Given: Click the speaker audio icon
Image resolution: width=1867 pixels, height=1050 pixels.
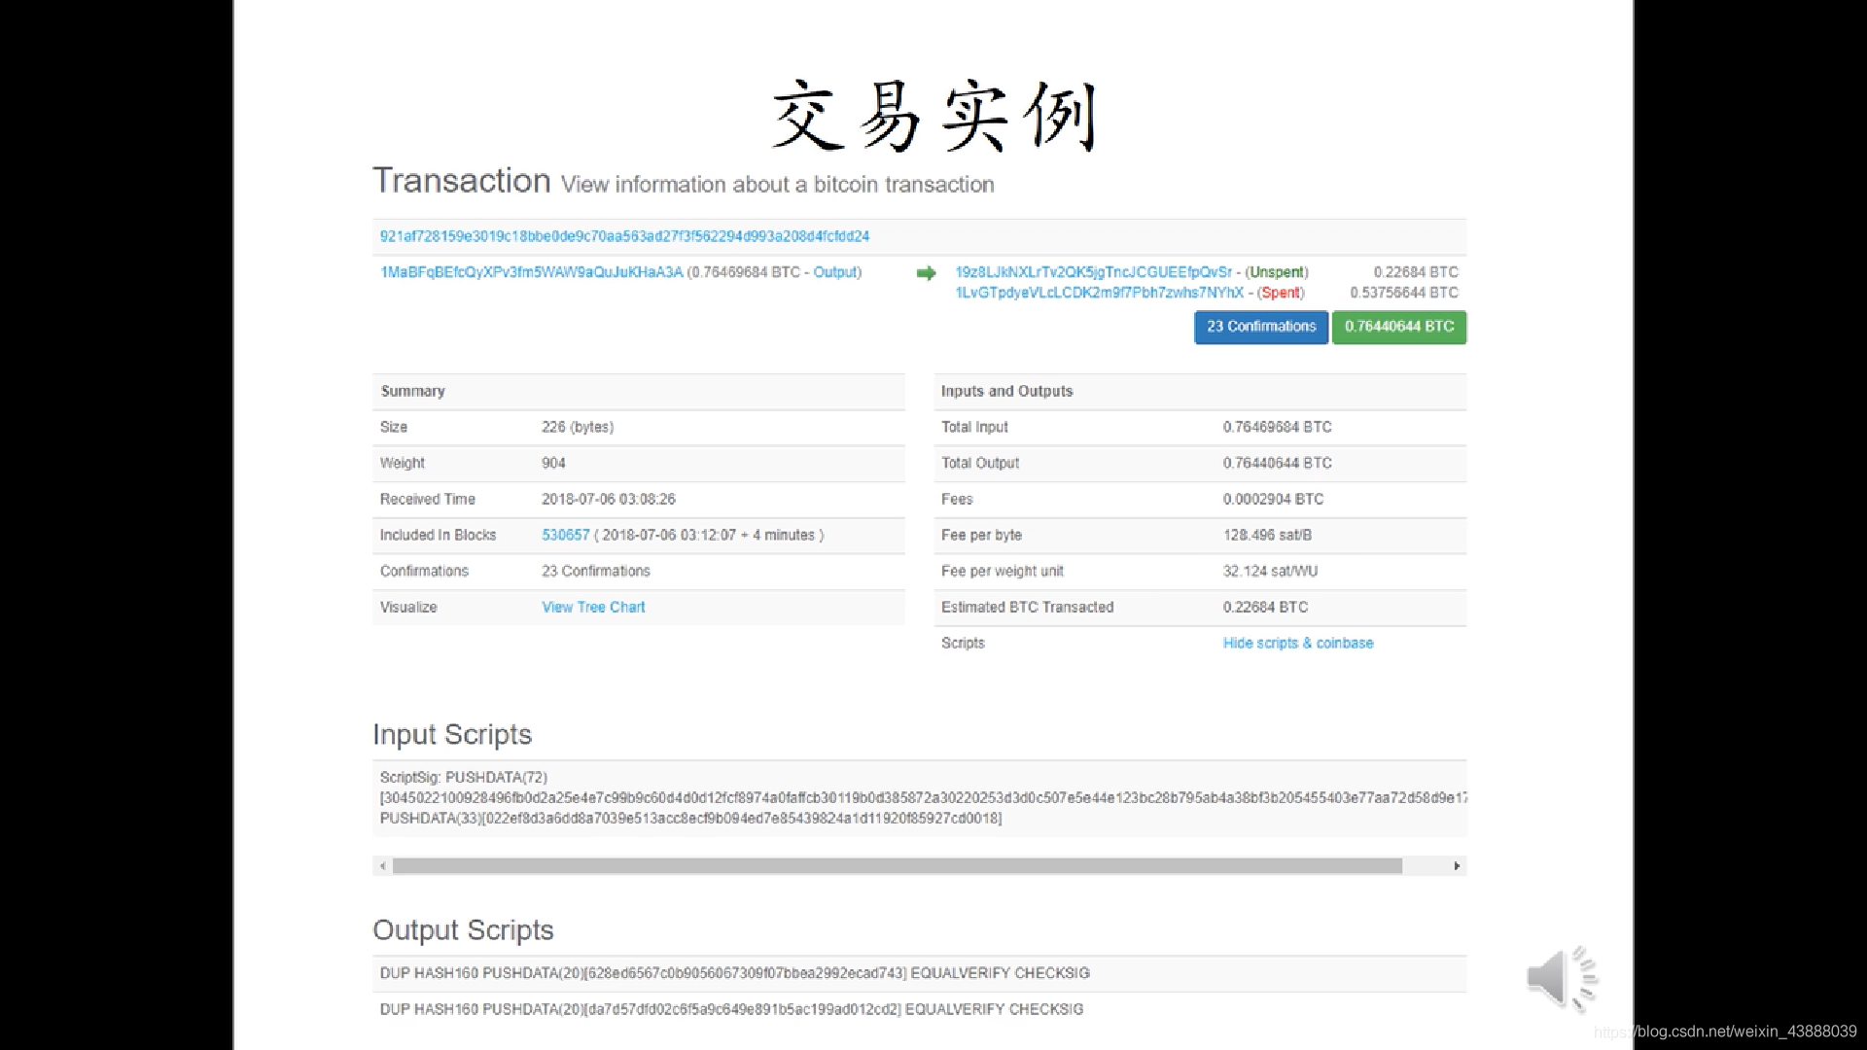Looking at the screenshot, I should point(1562,978).
